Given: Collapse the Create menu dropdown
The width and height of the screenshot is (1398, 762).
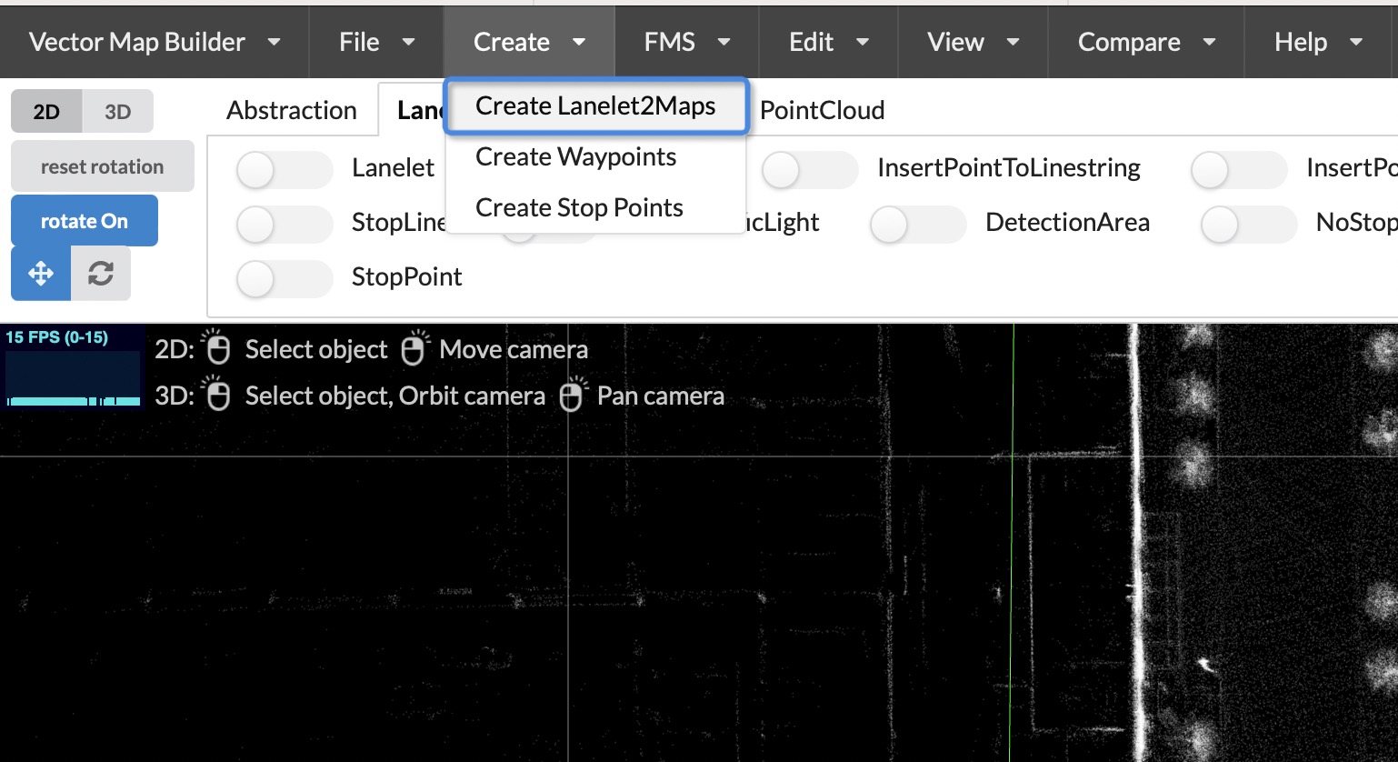Looking at the screenshot, I should tap(529, 42).
